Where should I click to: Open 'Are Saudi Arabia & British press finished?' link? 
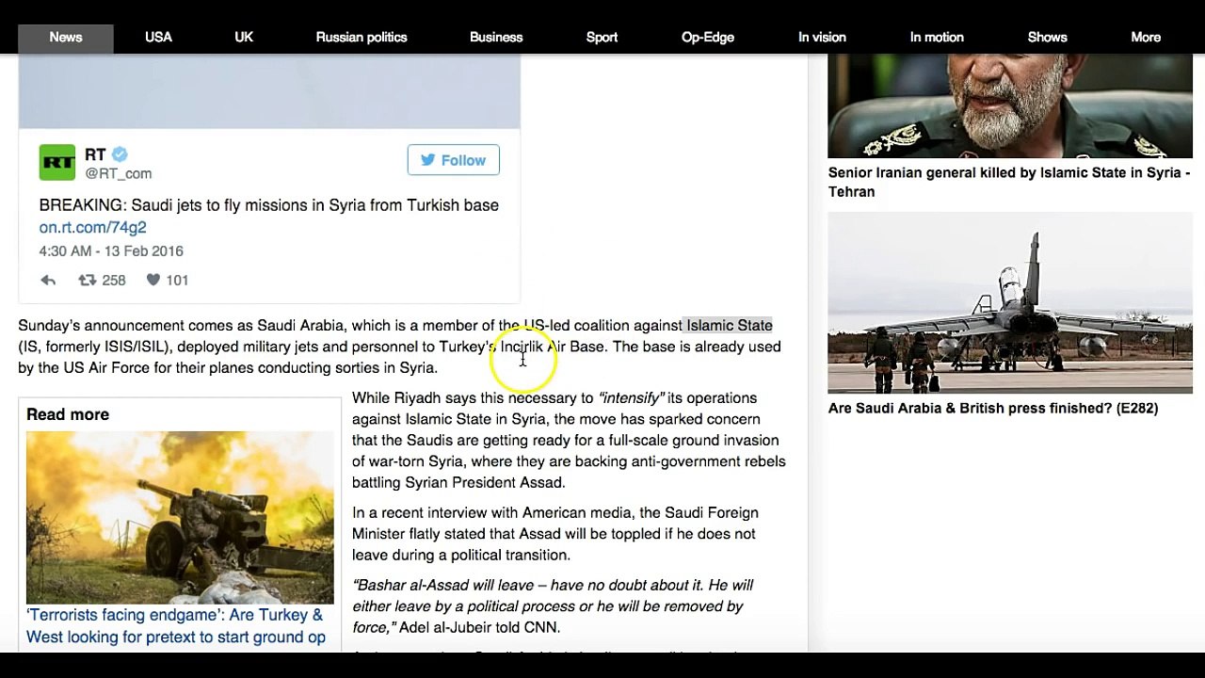(993, 408)
